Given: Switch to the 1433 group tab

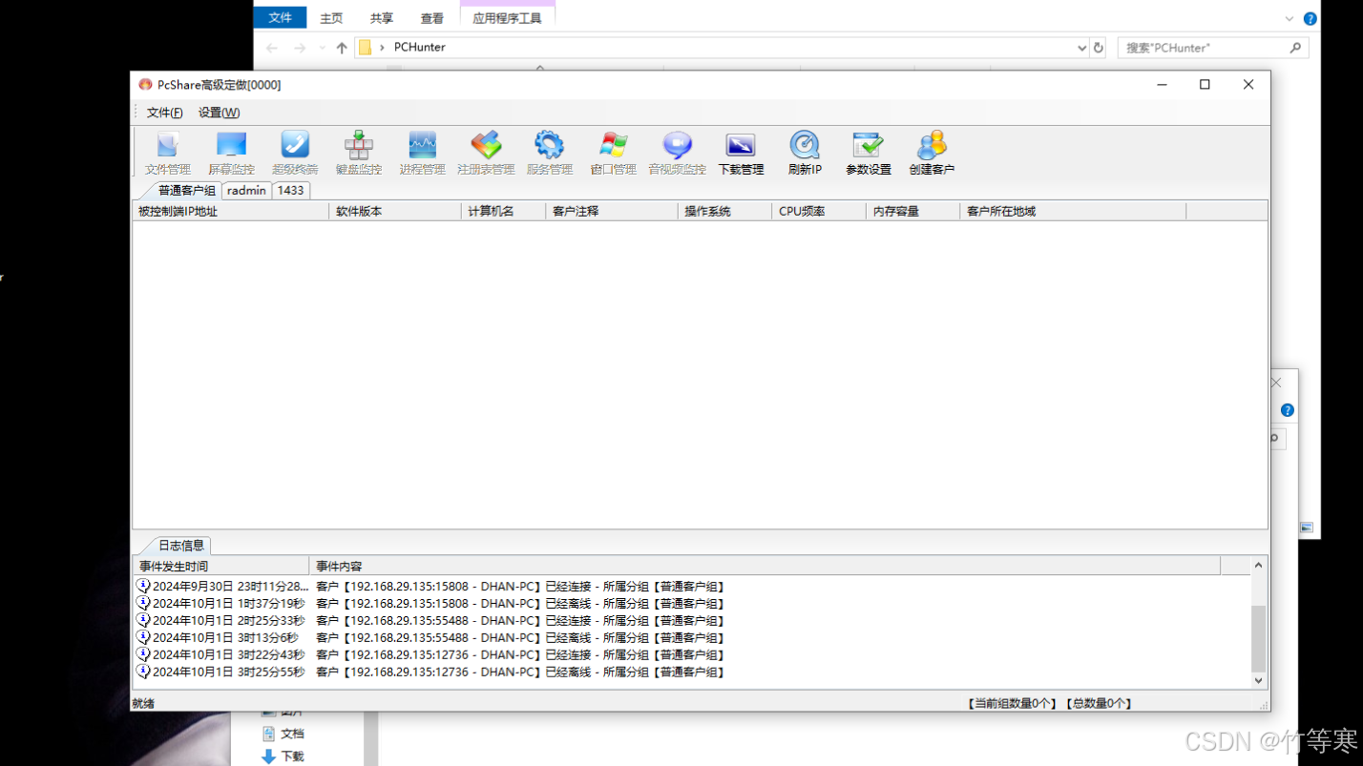Looking at the screenshot, I should 290,191.
